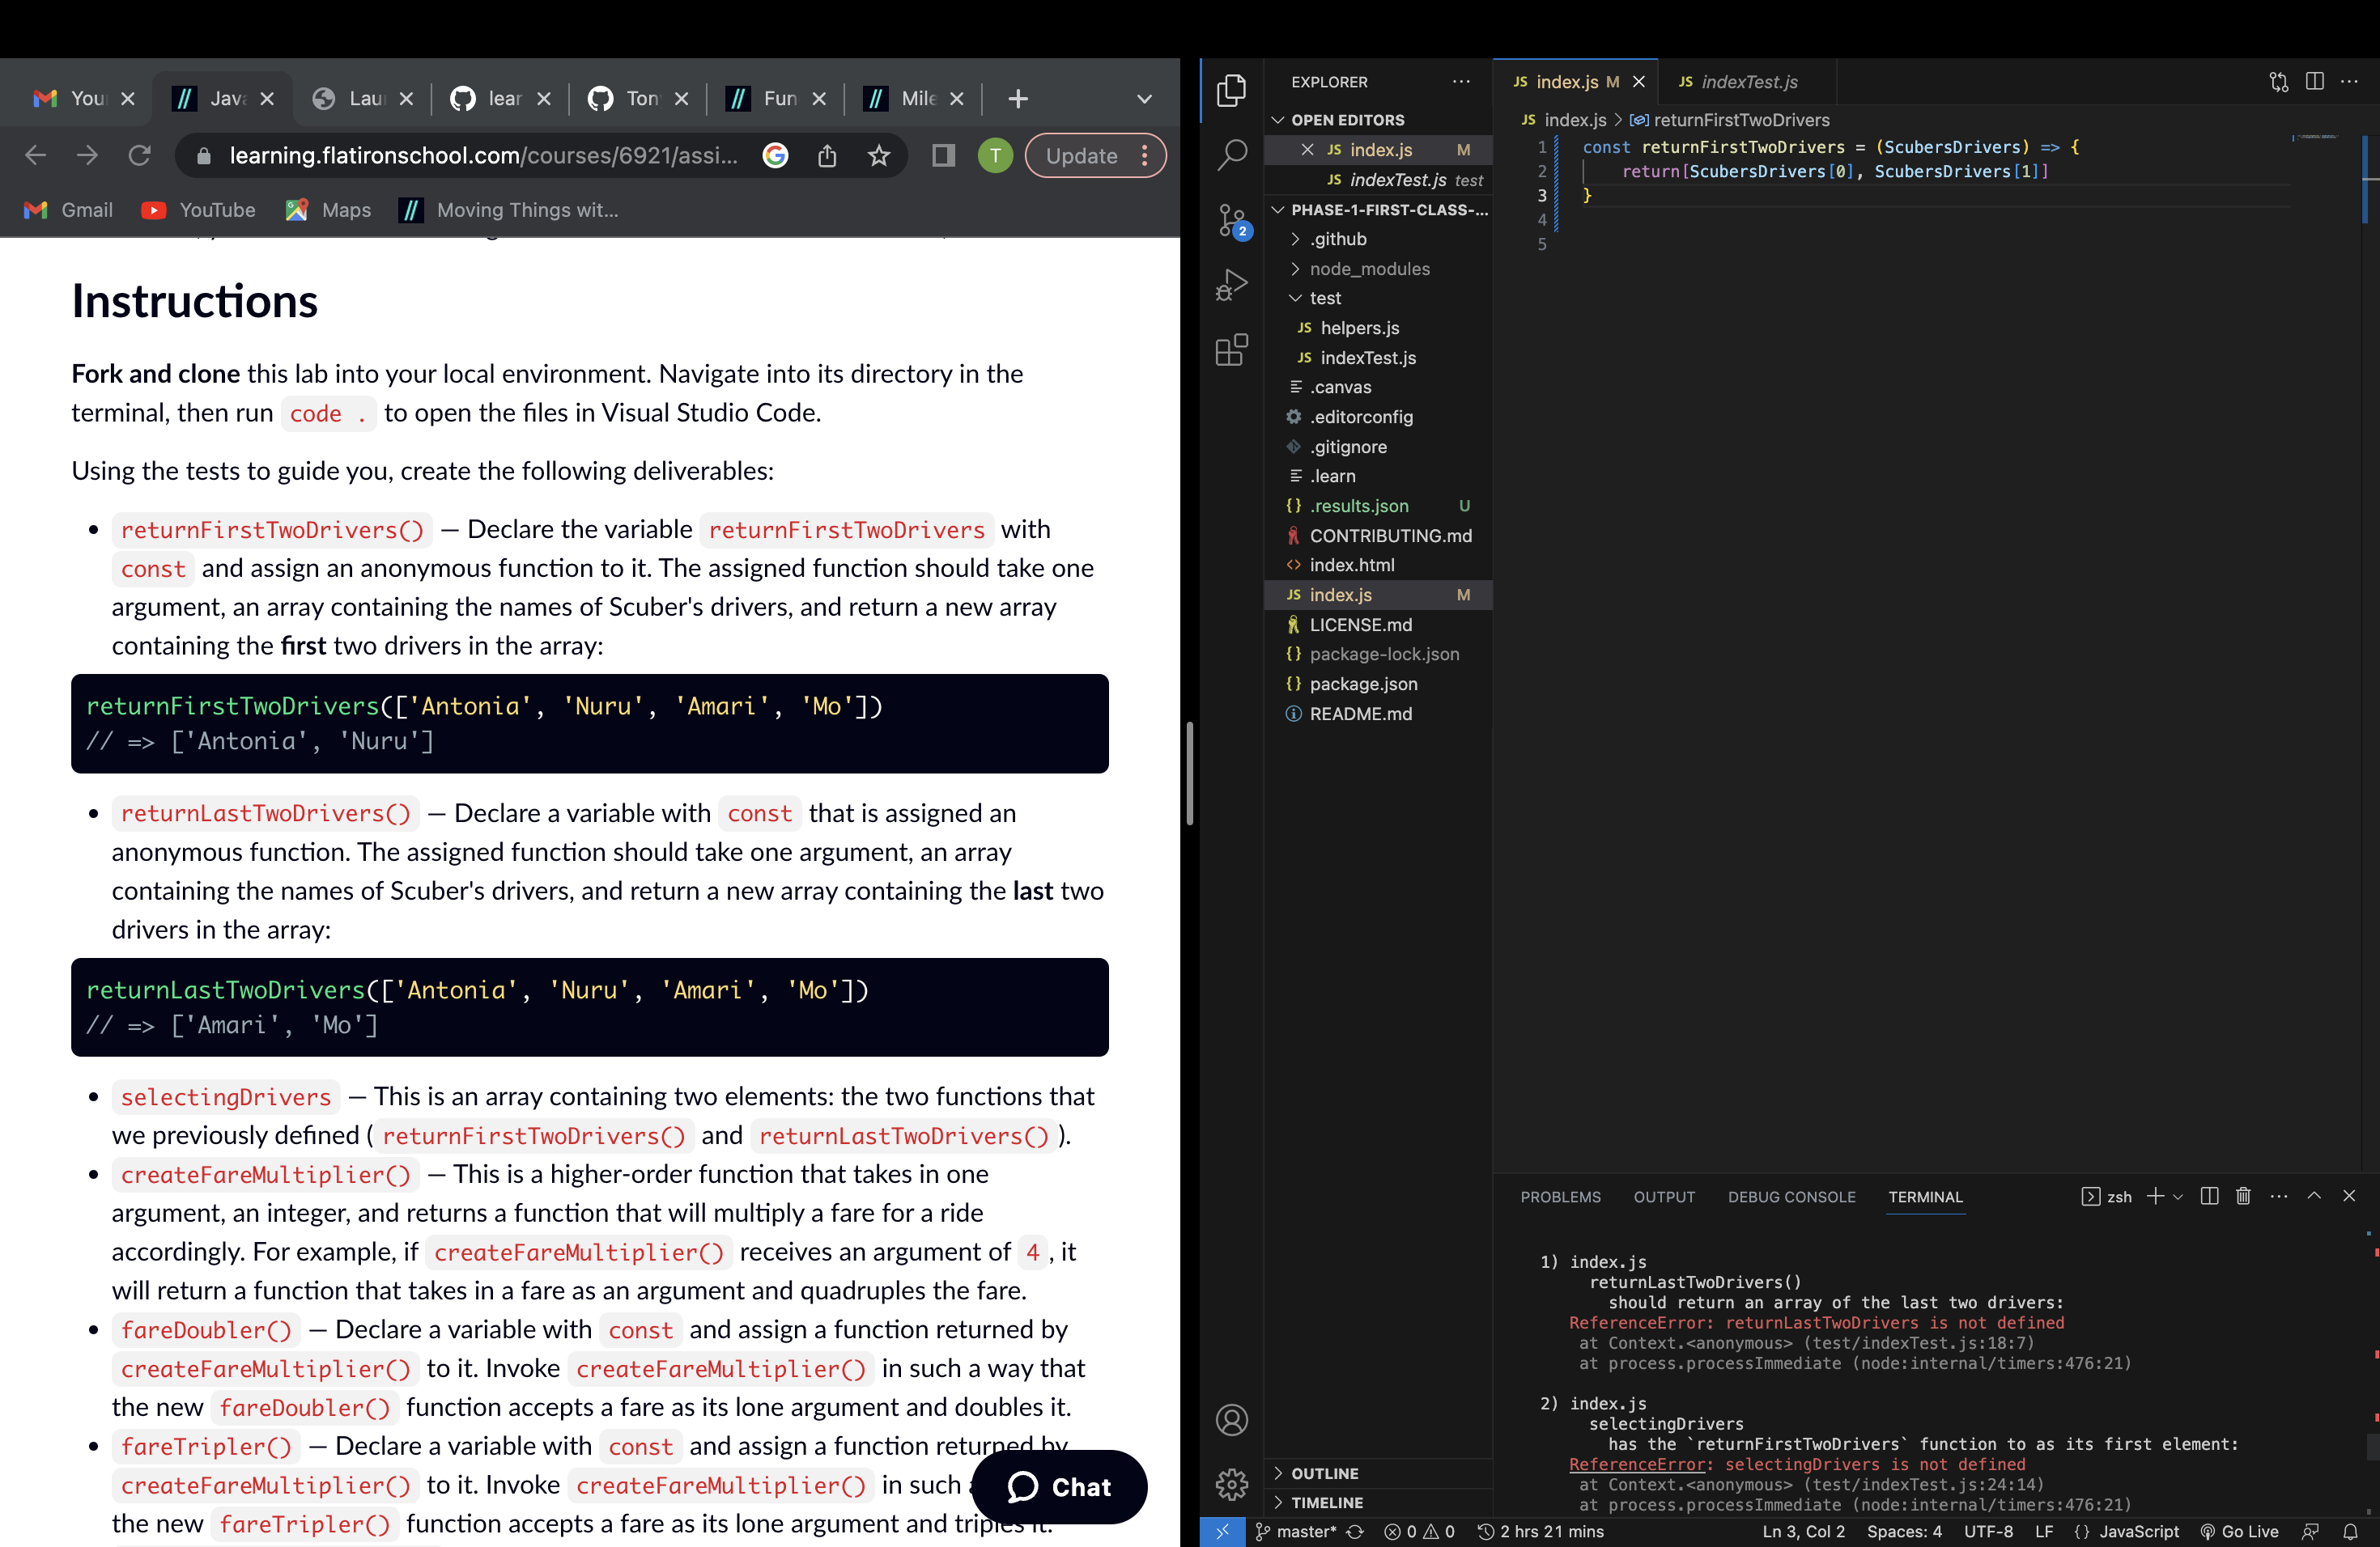Open Run and Debug view
This screenshot has height=1547, width=2380.
tap(1232, 286)
